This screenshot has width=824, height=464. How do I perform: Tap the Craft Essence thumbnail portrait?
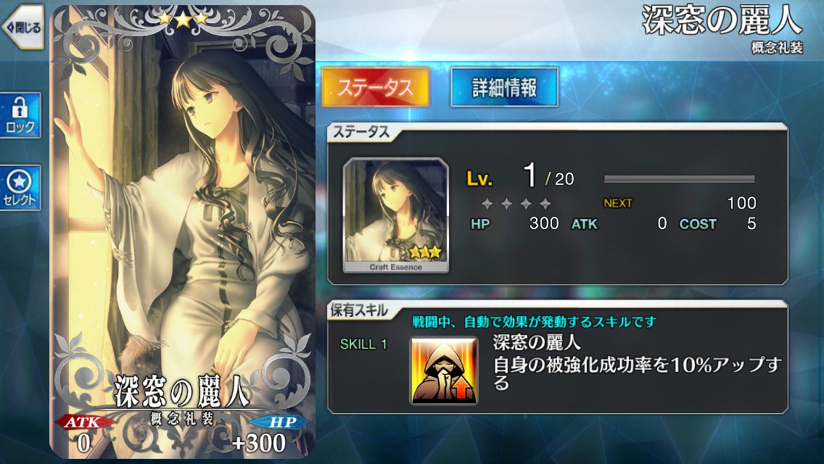396,215
